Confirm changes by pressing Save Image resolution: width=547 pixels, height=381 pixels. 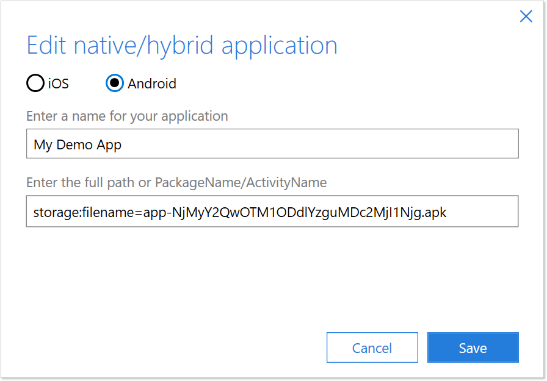point(473,347)
